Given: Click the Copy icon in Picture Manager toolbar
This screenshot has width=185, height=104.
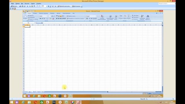Looking at the screenshot, I should click(x=30, y=6).
